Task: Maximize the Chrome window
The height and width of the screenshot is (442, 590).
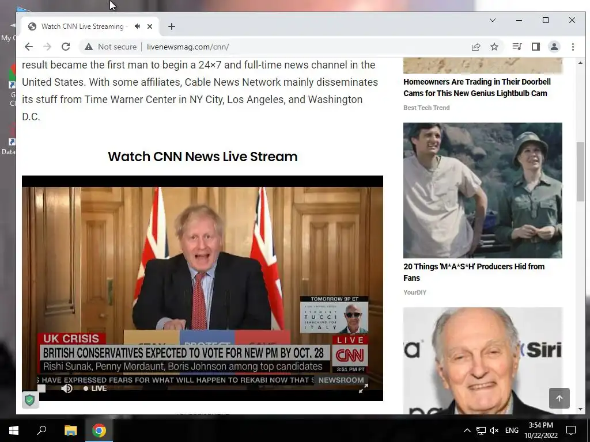Action: (x=546, y=20)
